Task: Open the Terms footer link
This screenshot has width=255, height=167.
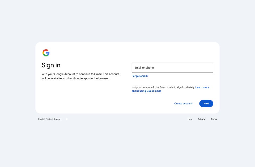Action: click(214, 119)
